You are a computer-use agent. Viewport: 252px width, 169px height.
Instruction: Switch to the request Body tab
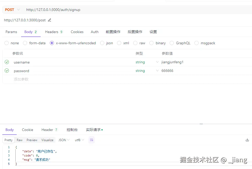[30, 32]
